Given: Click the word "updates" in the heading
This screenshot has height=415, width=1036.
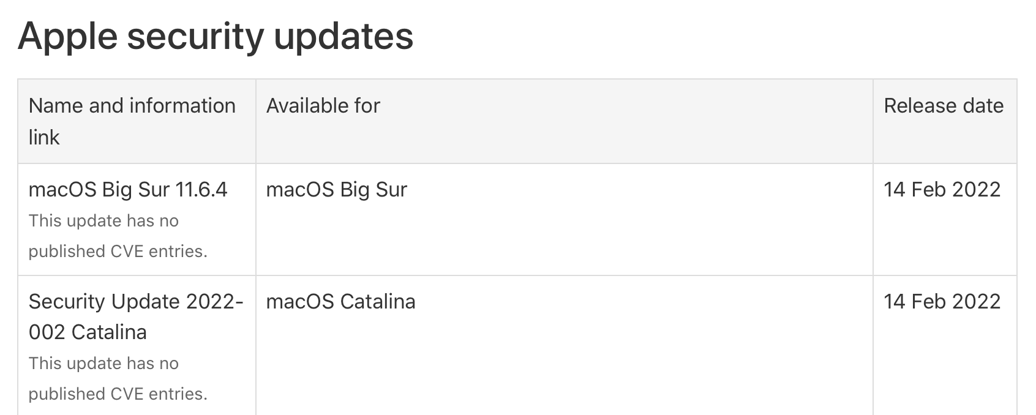Looking at the screenshot, I should (343, 36).
